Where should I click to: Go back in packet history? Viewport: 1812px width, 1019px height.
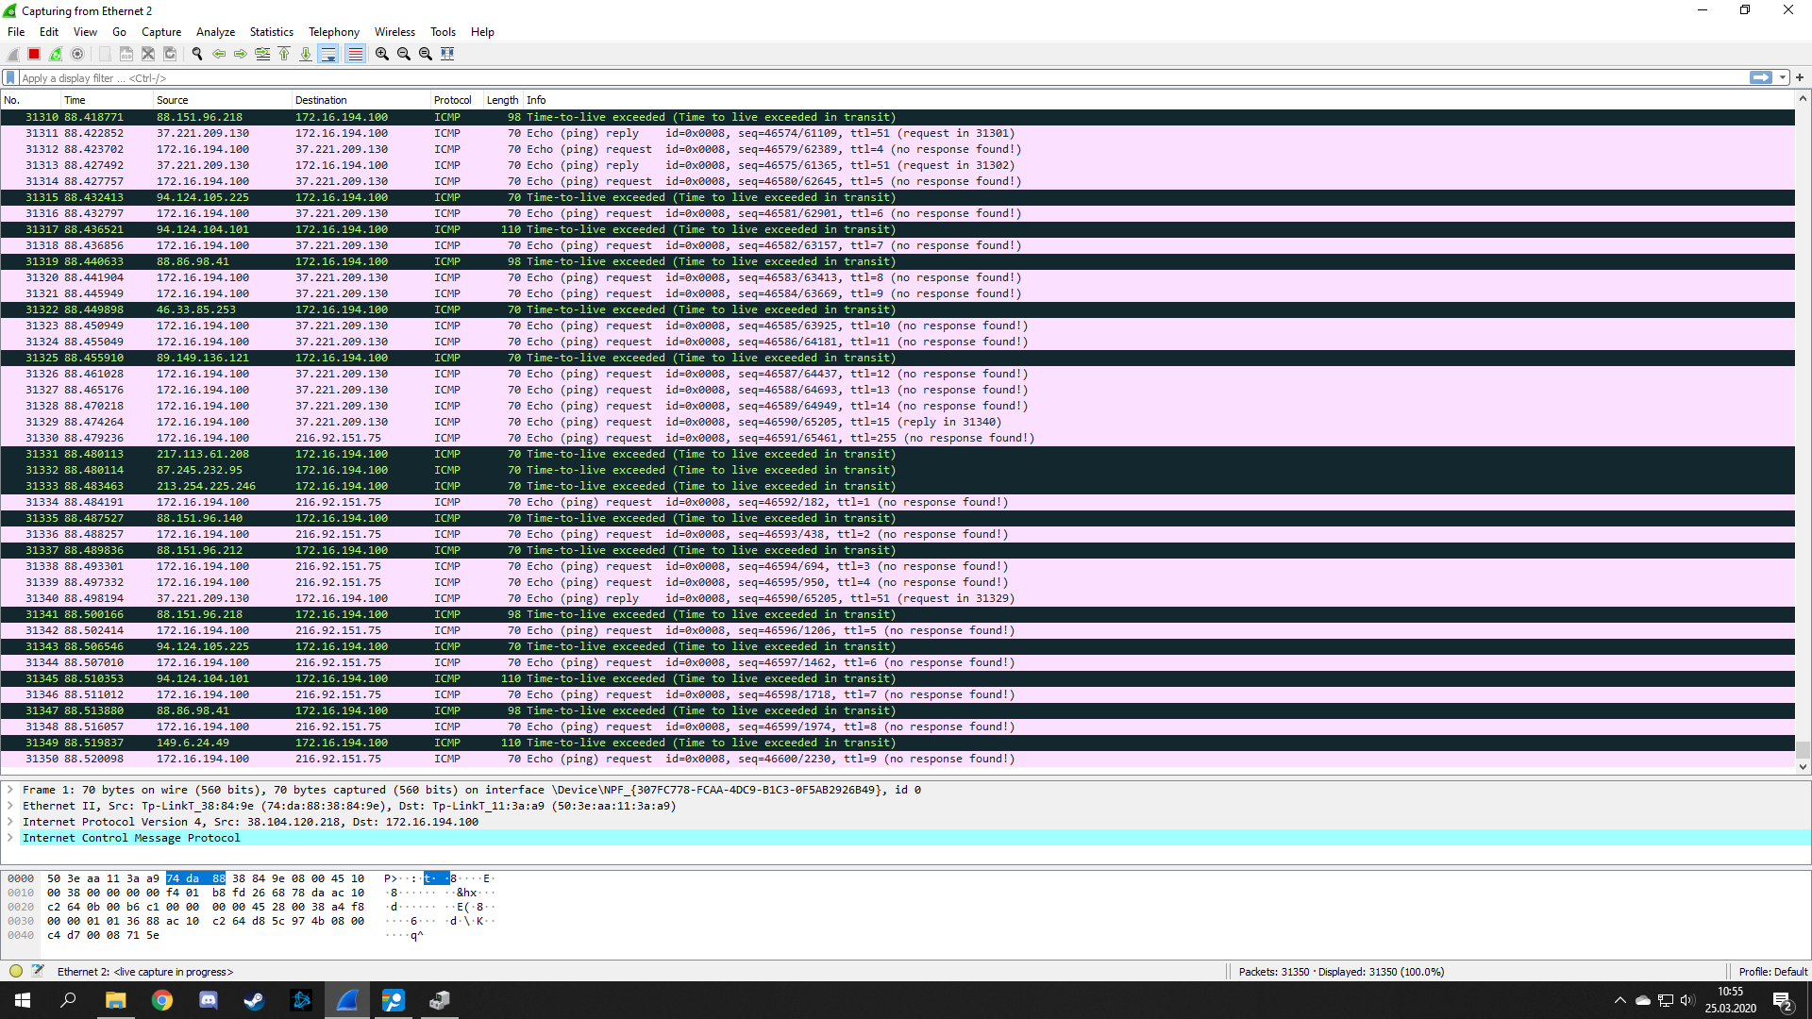click(219, 54)
